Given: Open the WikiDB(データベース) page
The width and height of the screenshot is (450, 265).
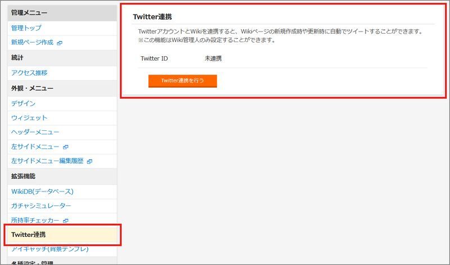Looking at the screenshot, I should click(42, 191).
